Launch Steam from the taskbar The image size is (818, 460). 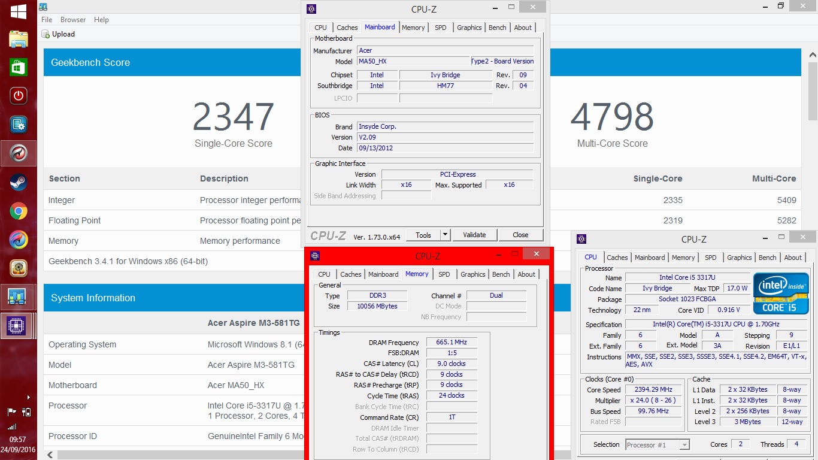click(x=18, y=182)
